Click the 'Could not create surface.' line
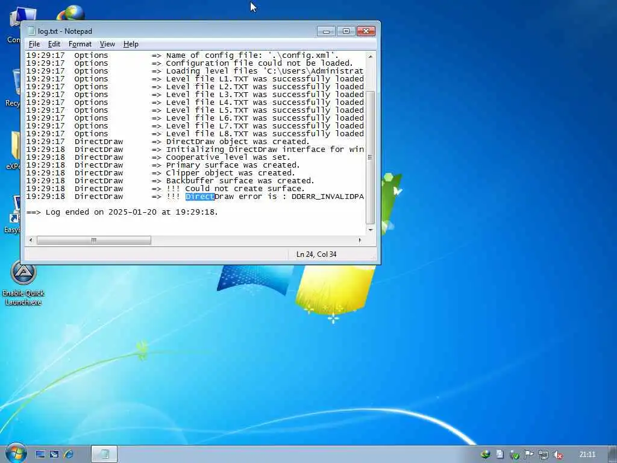 click(x=165, y=189)
